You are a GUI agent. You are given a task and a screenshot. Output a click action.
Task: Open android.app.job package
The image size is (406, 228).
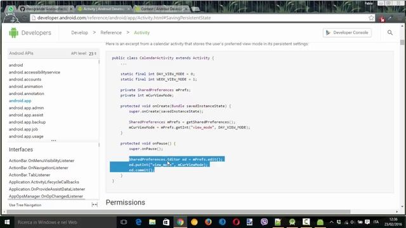(23, 129)
